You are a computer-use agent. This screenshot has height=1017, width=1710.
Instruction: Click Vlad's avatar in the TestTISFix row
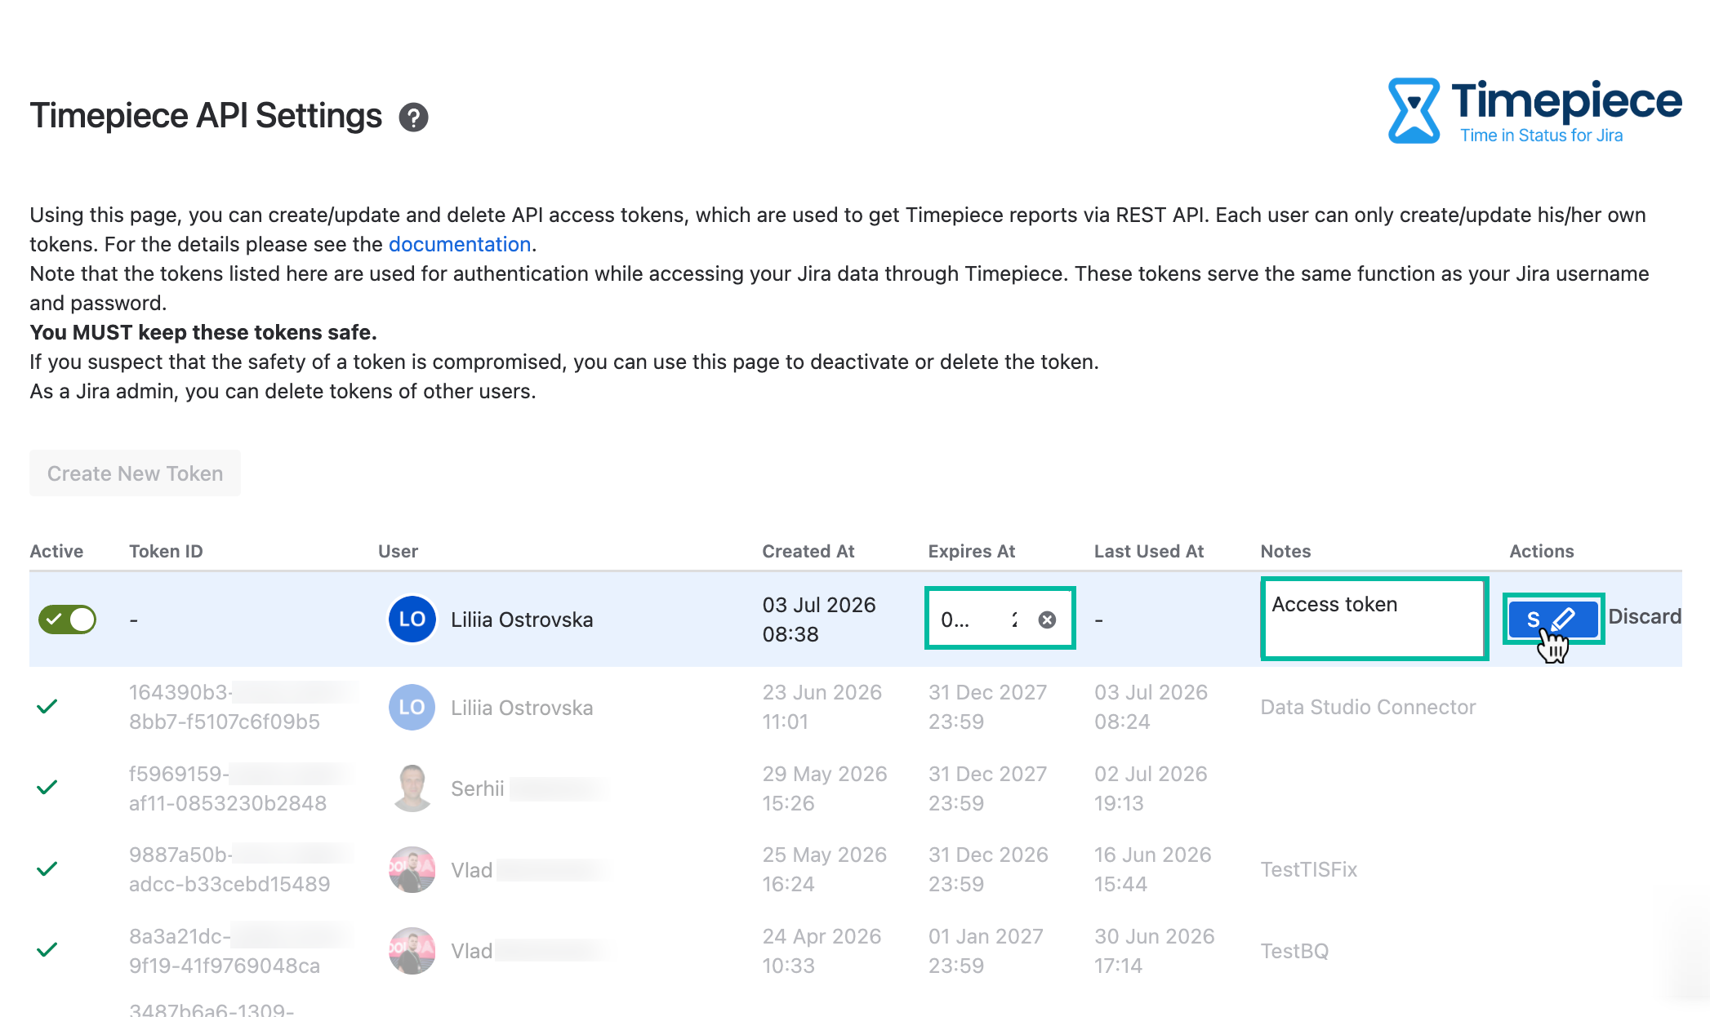(412, 869)
